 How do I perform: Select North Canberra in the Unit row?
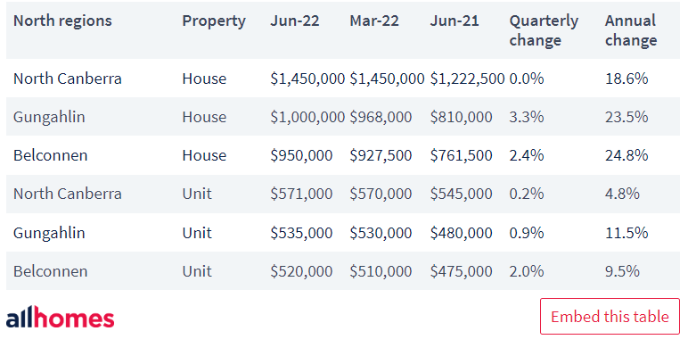[68, 194]
